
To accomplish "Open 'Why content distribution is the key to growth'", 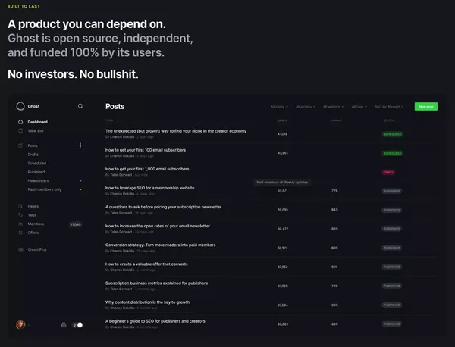I will [147, 302].
